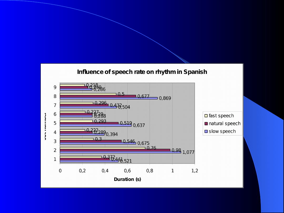Click the yellow fast speech legend swatch
The height and width of the screenshot is (213, 284).
pyautogui.click(x=206, y=116)
